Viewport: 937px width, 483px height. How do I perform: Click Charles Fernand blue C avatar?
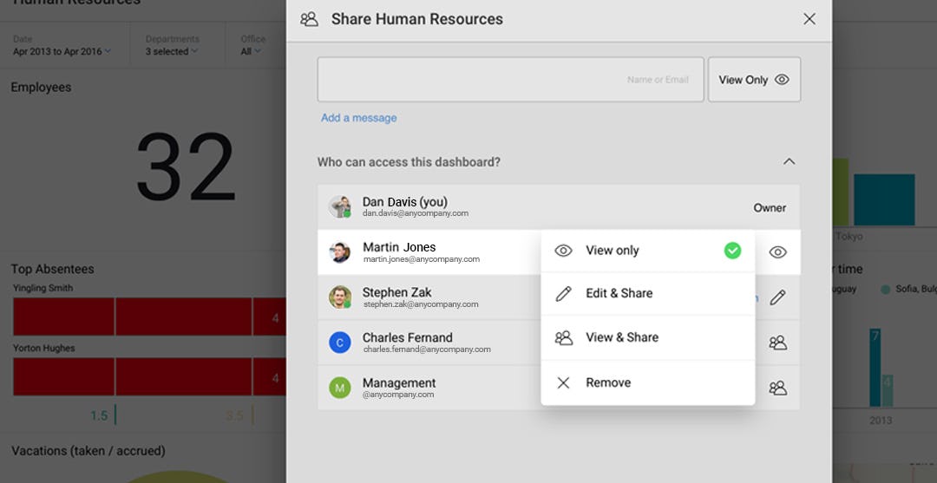click(x=339, y=343)
